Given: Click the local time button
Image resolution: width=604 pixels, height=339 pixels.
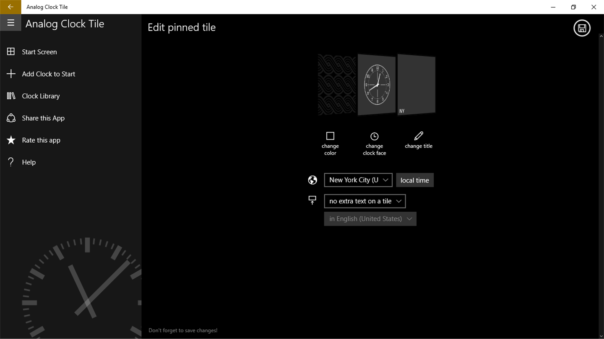Looking at the screenshot, I should coord(415,180).
